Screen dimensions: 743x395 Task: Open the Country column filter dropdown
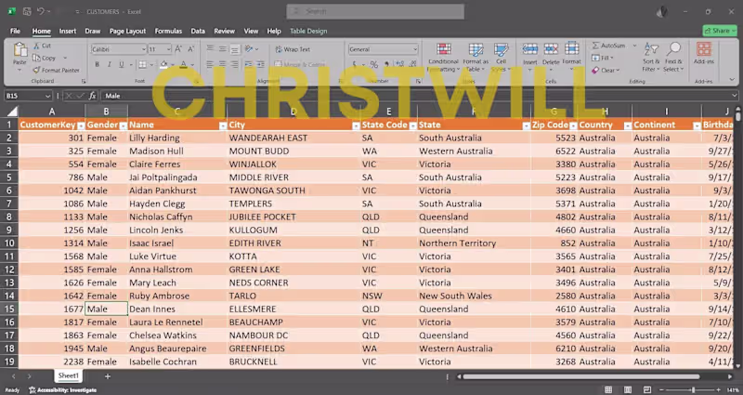[628, 125]
